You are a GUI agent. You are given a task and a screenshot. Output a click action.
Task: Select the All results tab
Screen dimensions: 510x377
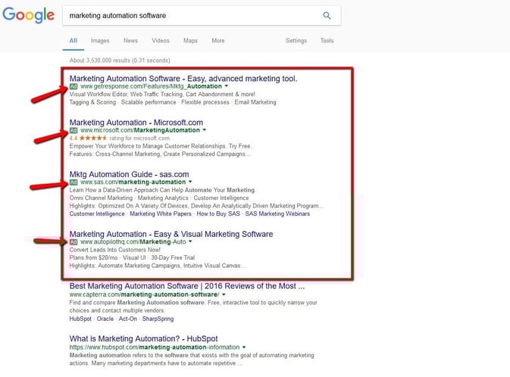pyautogui.click(x=74, y=41)
